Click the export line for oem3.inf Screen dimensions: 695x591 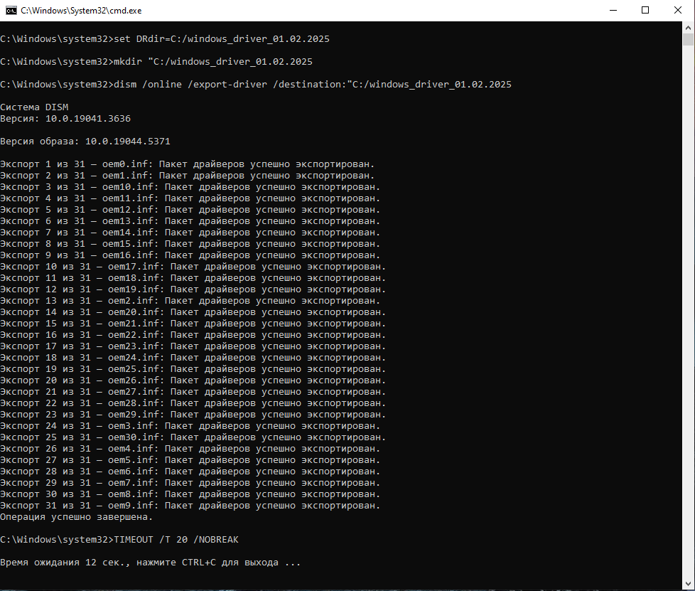coord(190,426)
